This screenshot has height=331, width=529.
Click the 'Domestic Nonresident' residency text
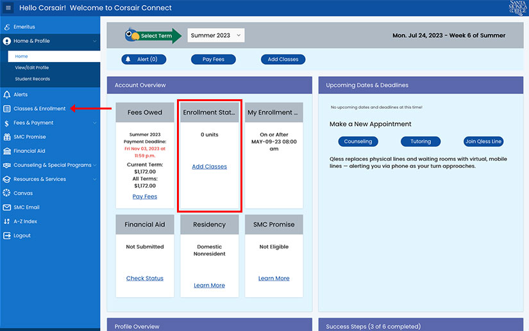210,250
